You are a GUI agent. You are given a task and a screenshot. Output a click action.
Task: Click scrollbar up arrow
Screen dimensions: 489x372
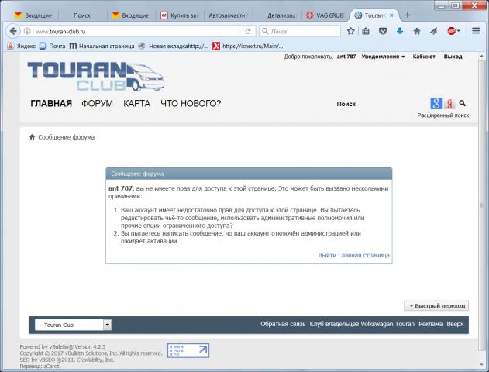click(x=481, y=57)
